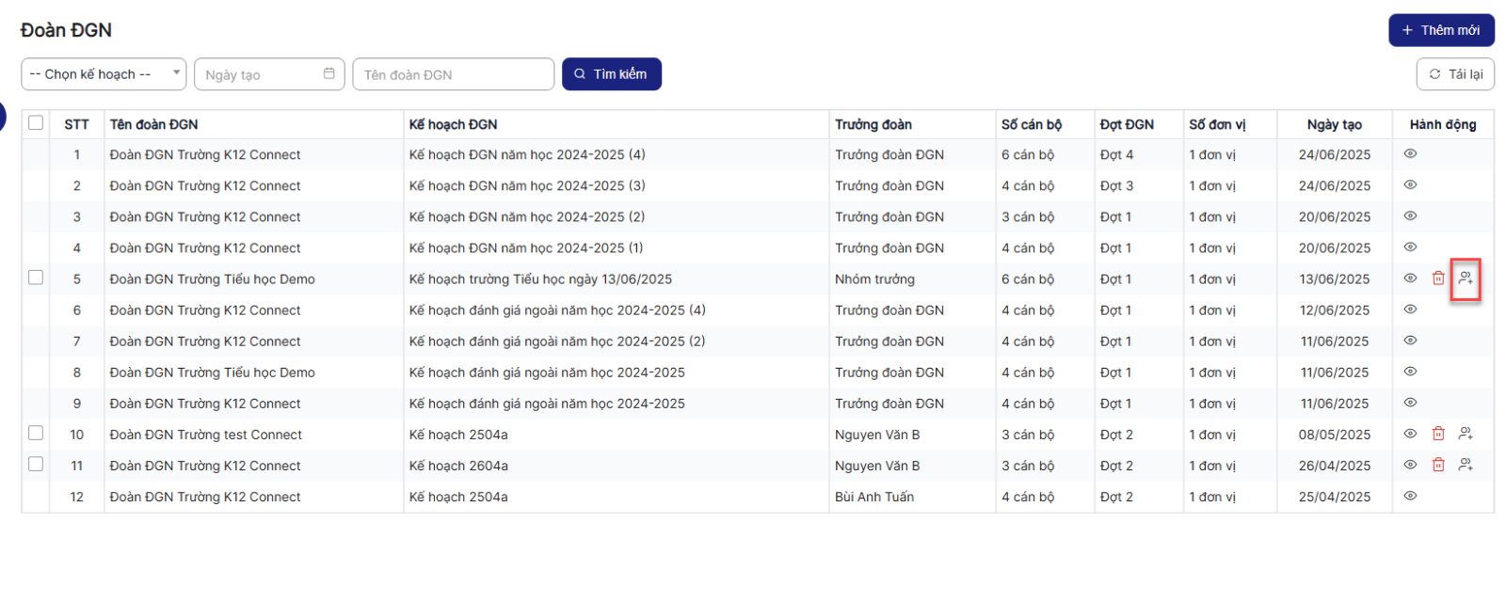Click the 'Thêm mới' button
The height and width of the screenshot is (602, 1506).
pyautogui.click(x=1440, y=30)
